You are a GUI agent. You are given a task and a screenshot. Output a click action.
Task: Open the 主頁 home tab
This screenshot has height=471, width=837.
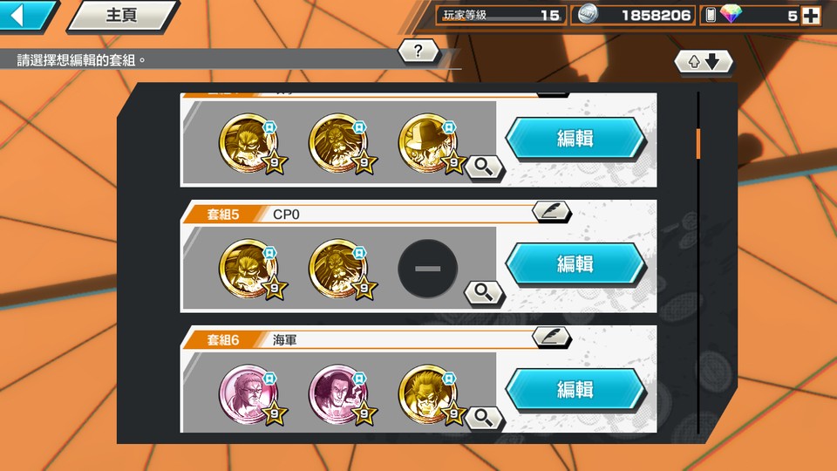[x=122, y=15]
